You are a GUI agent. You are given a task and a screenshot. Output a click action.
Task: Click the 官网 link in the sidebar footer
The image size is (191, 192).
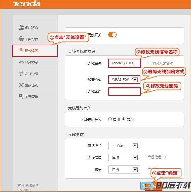21,186
